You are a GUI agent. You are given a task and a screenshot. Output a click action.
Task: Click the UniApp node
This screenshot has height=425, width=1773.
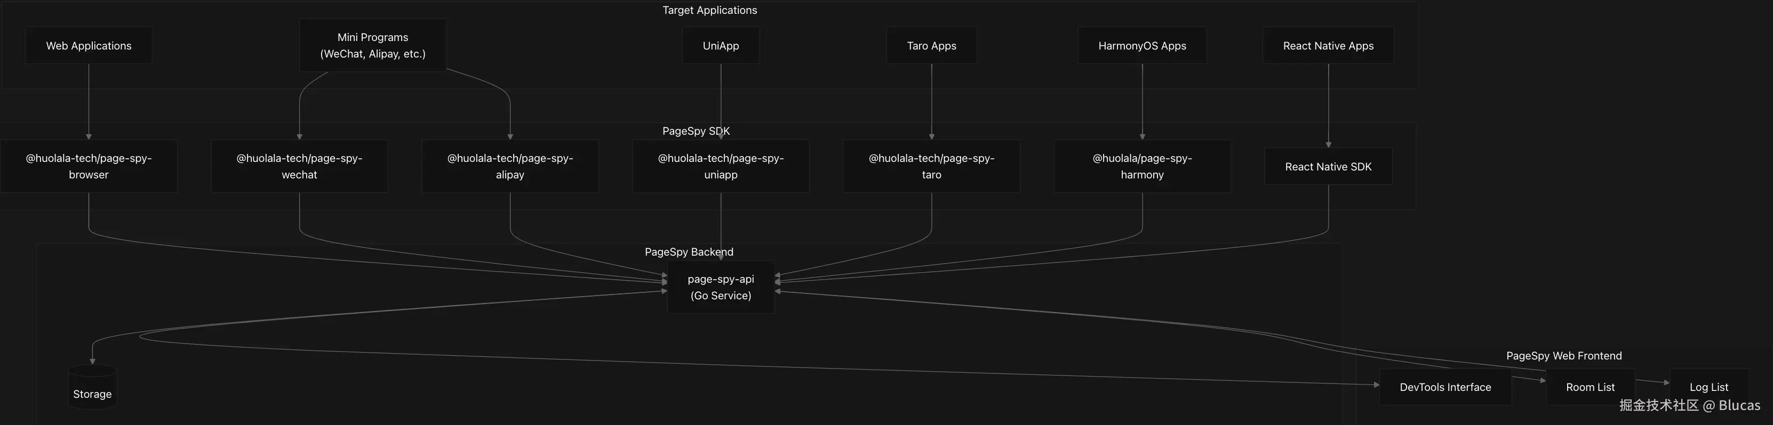coord(721,45)
